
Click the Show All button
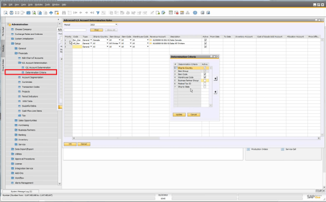[x=111, y=30]
